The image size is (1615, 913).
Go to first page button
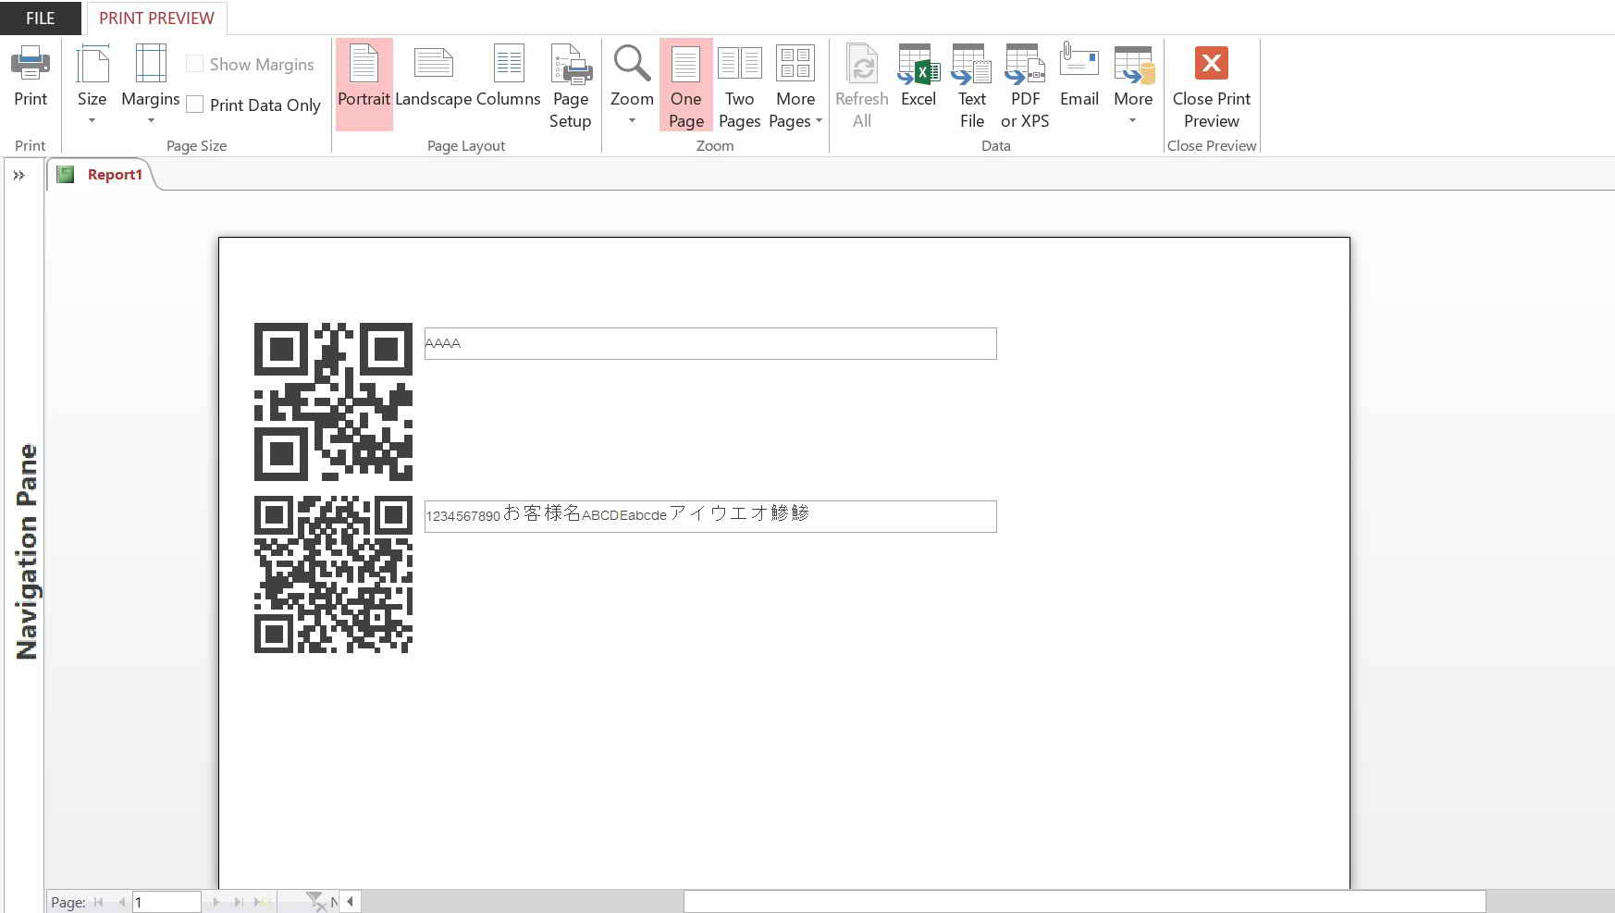click(x=99, y=902)
